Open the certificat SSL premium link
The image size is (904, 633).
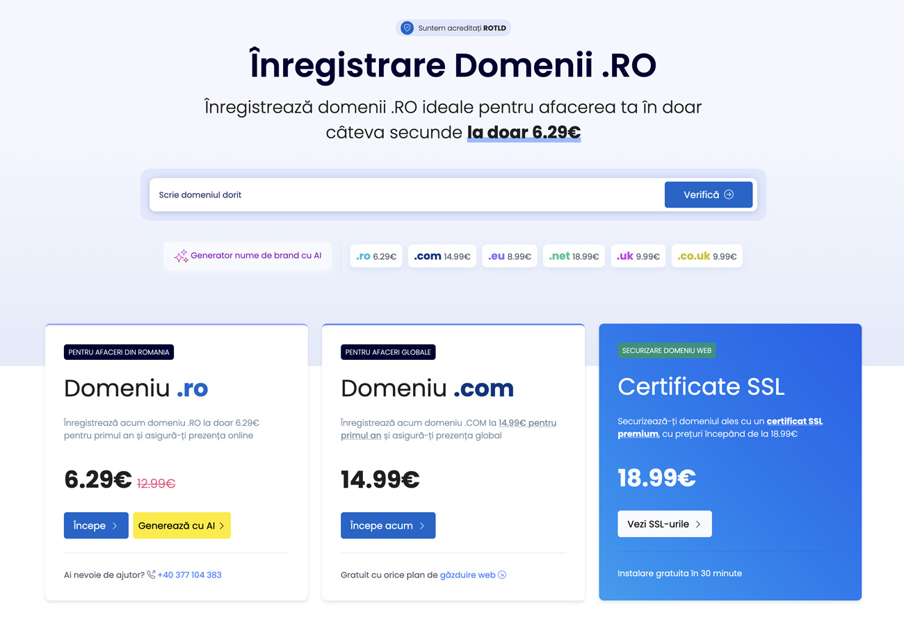point(720,427)
